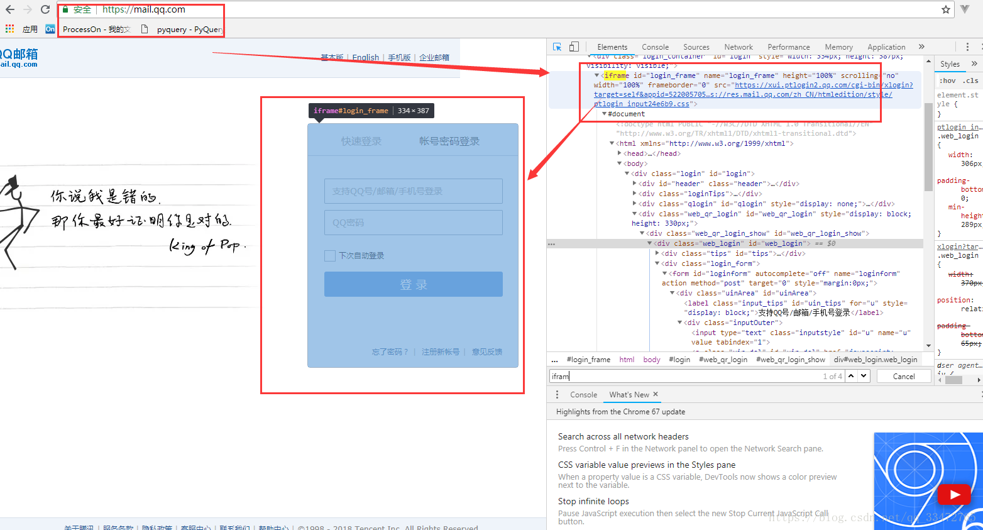Toggle the :hov element state button
The height and width of the screenshot is (530, 983).
pos(948,80)
